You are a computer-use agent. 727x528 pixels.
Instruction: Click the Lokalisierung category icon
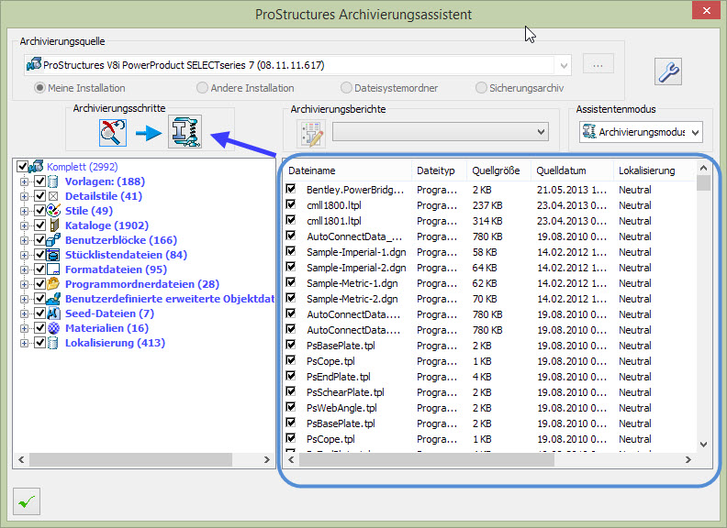point(53,343)
